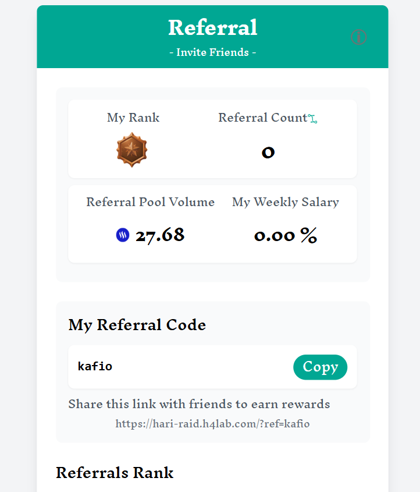Click the My Weekly Salary label
This screenshot has width=420, height=492.
pos(285,202)
